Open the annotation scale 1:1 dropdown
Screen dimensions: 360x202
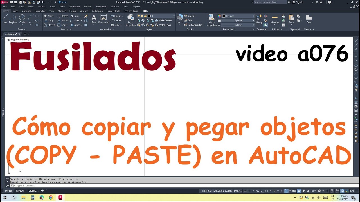(x=313, y=191)
